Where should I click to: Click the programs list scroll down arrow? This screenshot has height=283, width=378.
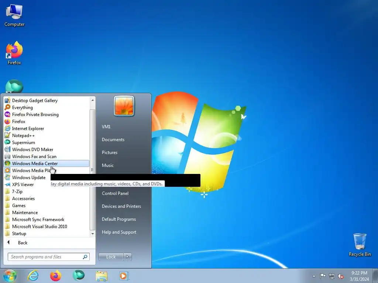[x=93, y=234]
